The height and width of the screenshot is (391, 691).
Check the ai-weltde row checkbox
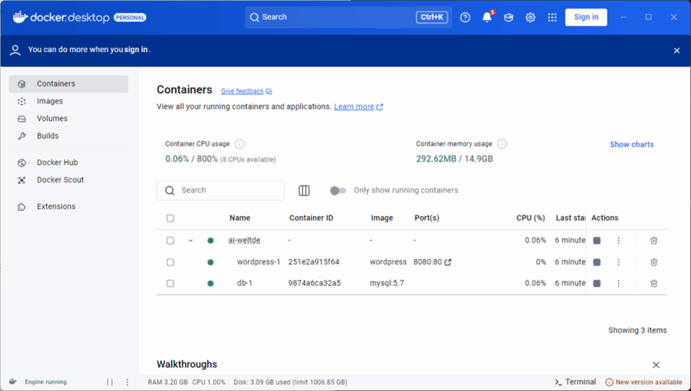tap(170, 241)
